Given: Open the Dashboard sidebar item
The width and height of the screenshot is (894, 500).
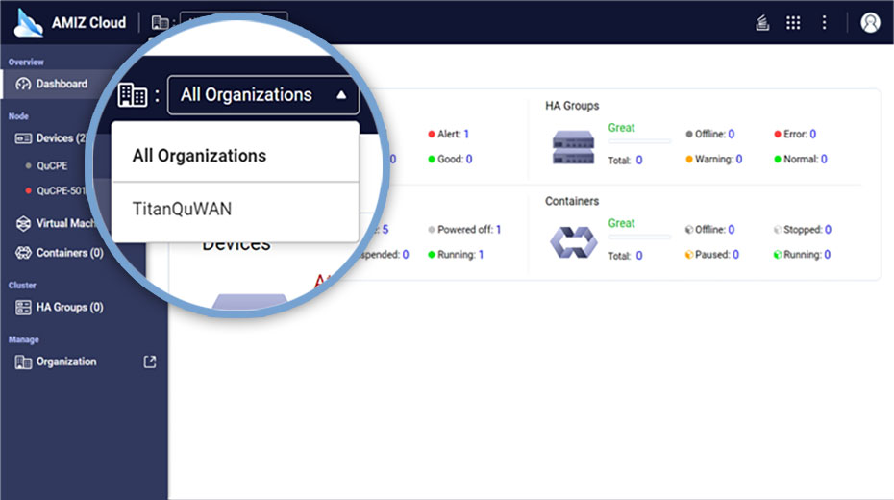Looking at the screenshot, I should [61, 84].
